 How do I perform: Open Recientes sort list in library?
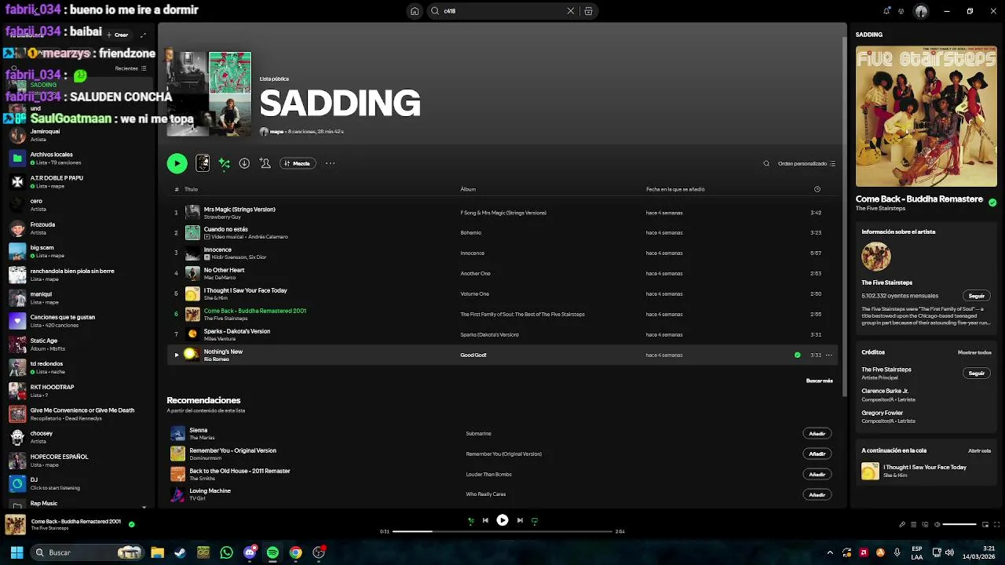click(130, 68)
